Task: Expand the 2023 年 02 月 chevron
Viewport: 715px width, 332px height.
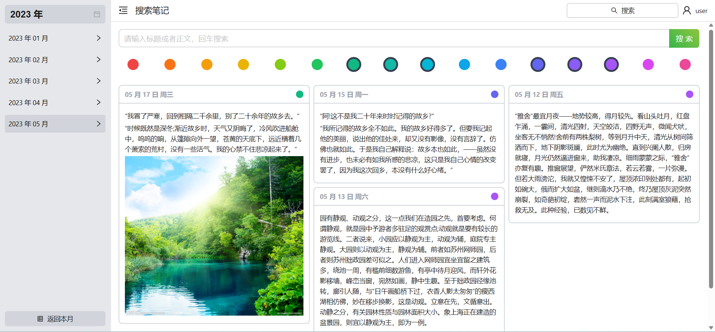Action: pos(98,60)
